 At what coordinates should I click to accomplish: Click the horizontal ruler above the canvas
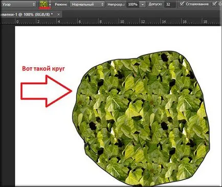point(111,22)
